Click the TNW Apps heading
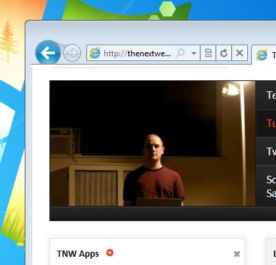This screenshot has height=265, width=276. click(x=78, y=254)
